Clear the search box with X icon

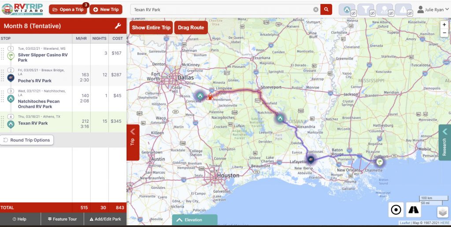(316, 10)
